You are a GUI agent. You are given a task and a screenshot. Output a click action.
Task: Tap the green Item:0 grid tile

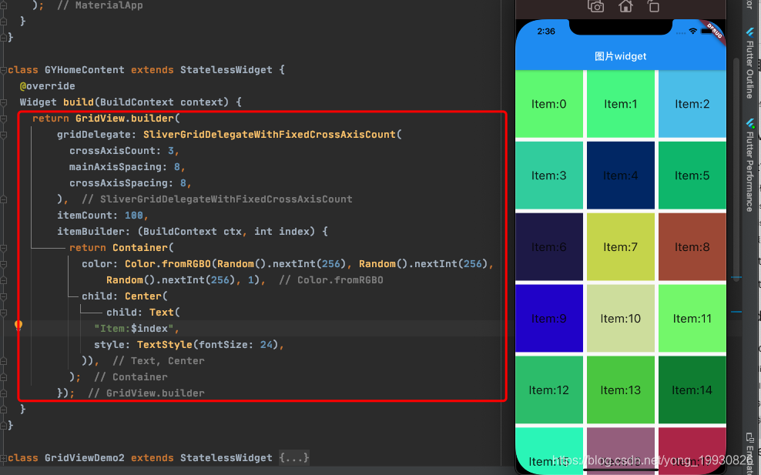[549, 104]
